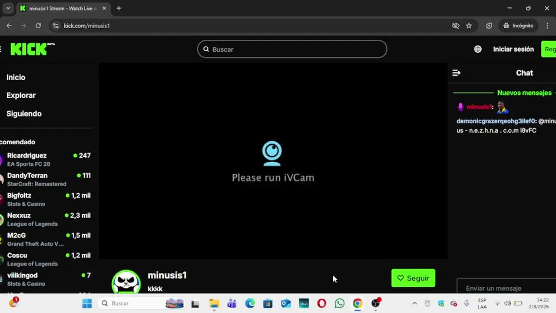Click the Google Chrome taskbar icon
The image size is (556, 313).
pyautogui.click(x=357, y=303)
